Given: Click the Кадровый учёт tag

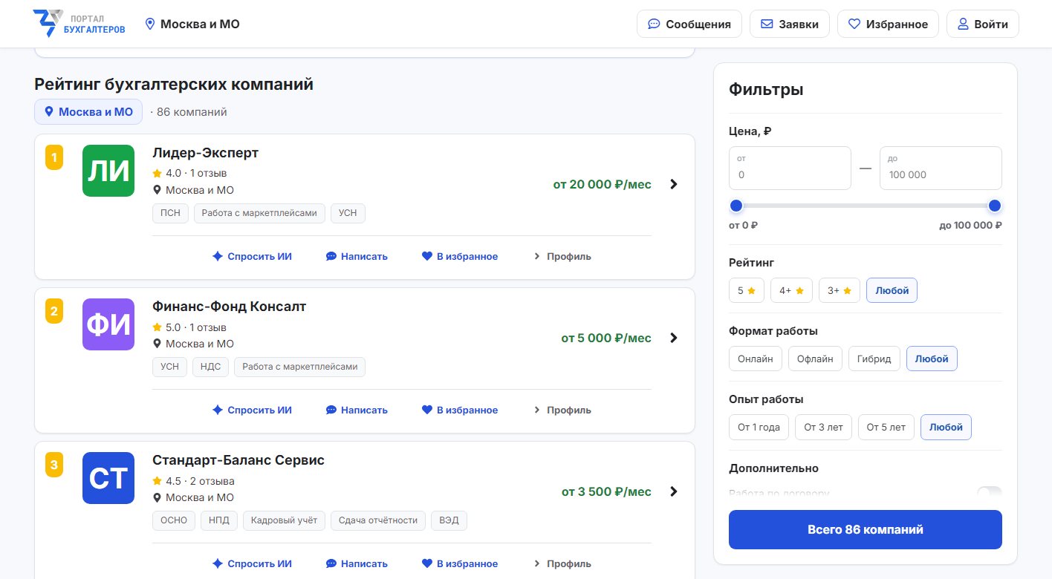Looking at the screenshot, I should pyautogui.click(x=285, y=520).
